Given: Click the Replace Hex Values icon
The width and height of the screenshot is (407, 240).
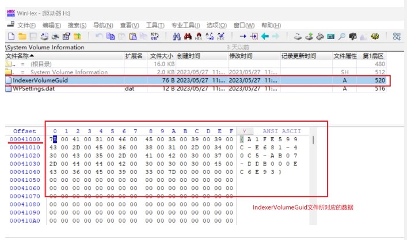Looking at the screenshot, I should pyautogui.click(x=221, y=36).
